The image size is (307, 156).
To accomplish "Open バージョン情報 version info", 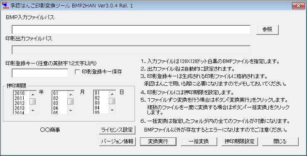I will pyautogui.click(x=118, y=141).
